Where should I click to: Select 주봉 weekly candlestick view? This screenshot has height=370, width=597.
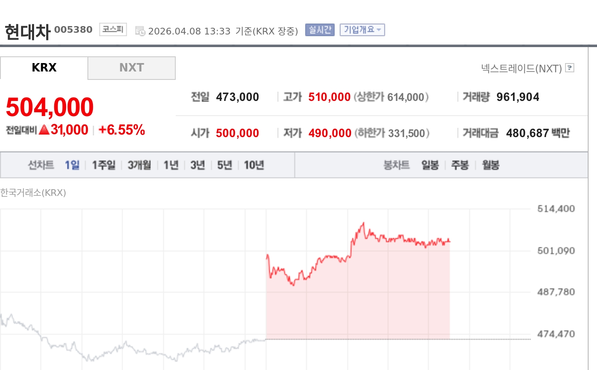coord(460,165)
